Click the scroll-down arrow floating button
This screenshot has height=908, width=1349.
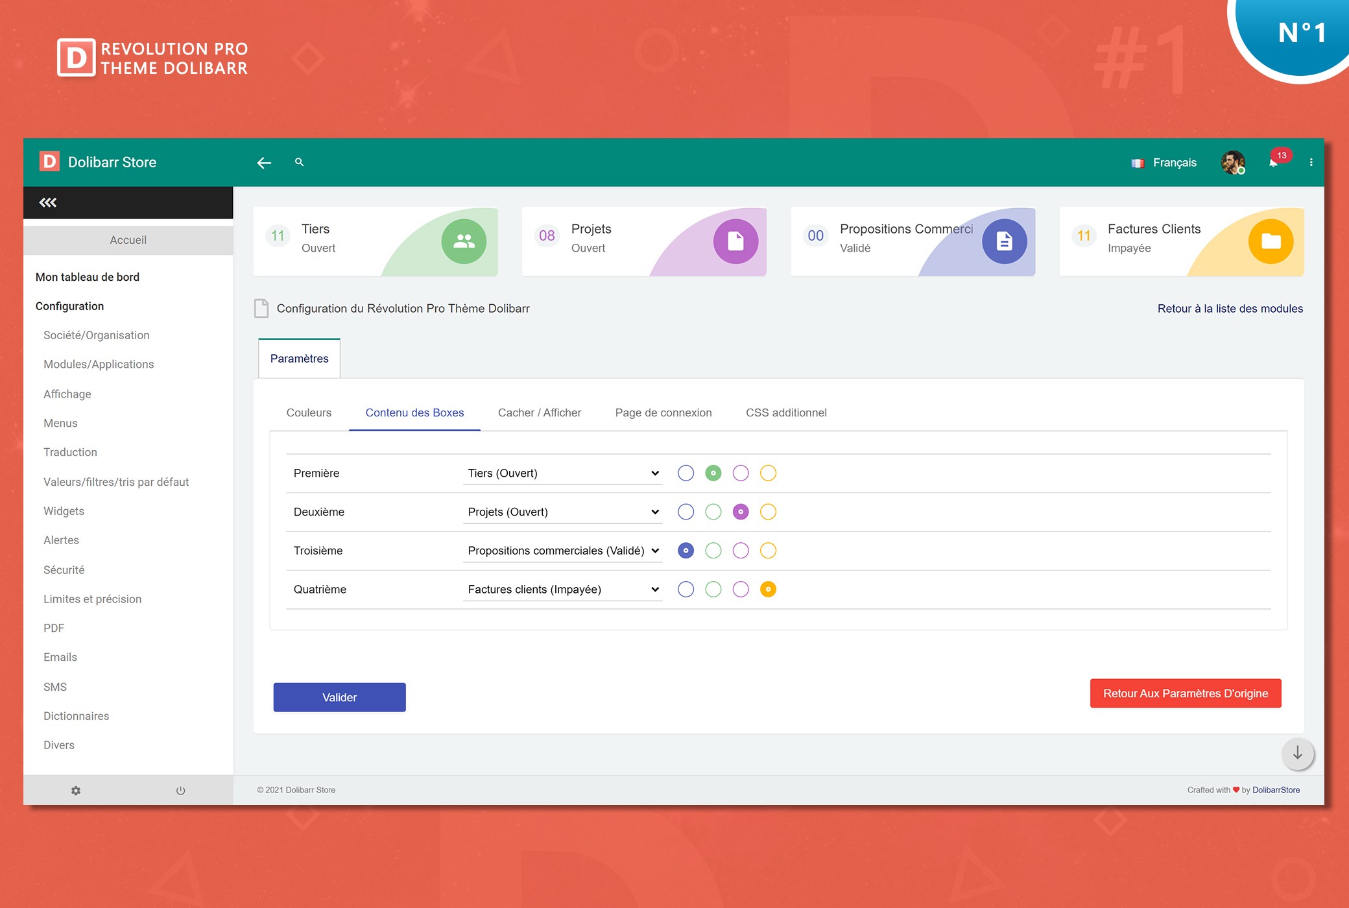1297,753
